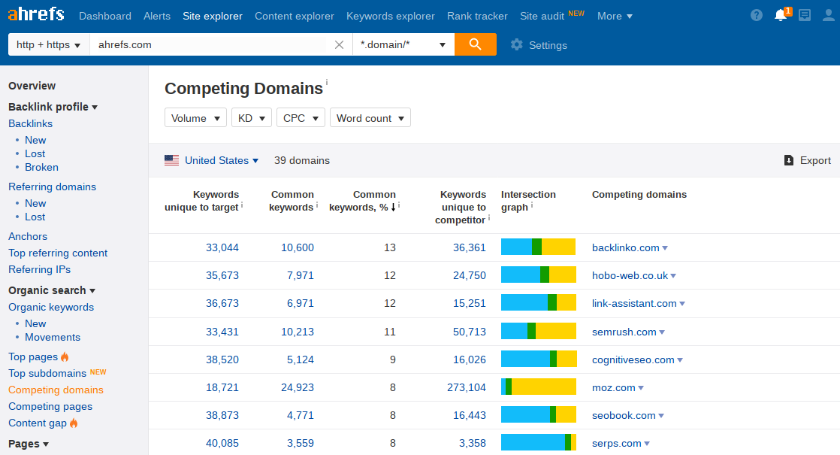Open the More menu in navigation
Screen dimensions: 840x455
(x=615, y=16)
